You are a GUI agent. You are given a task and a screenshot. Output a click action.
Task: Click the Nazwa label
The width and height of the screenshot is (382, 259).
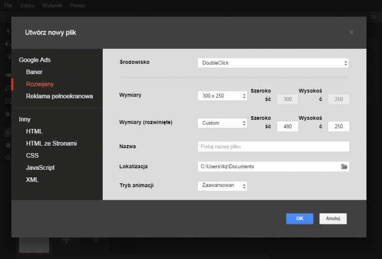point(128,147)
